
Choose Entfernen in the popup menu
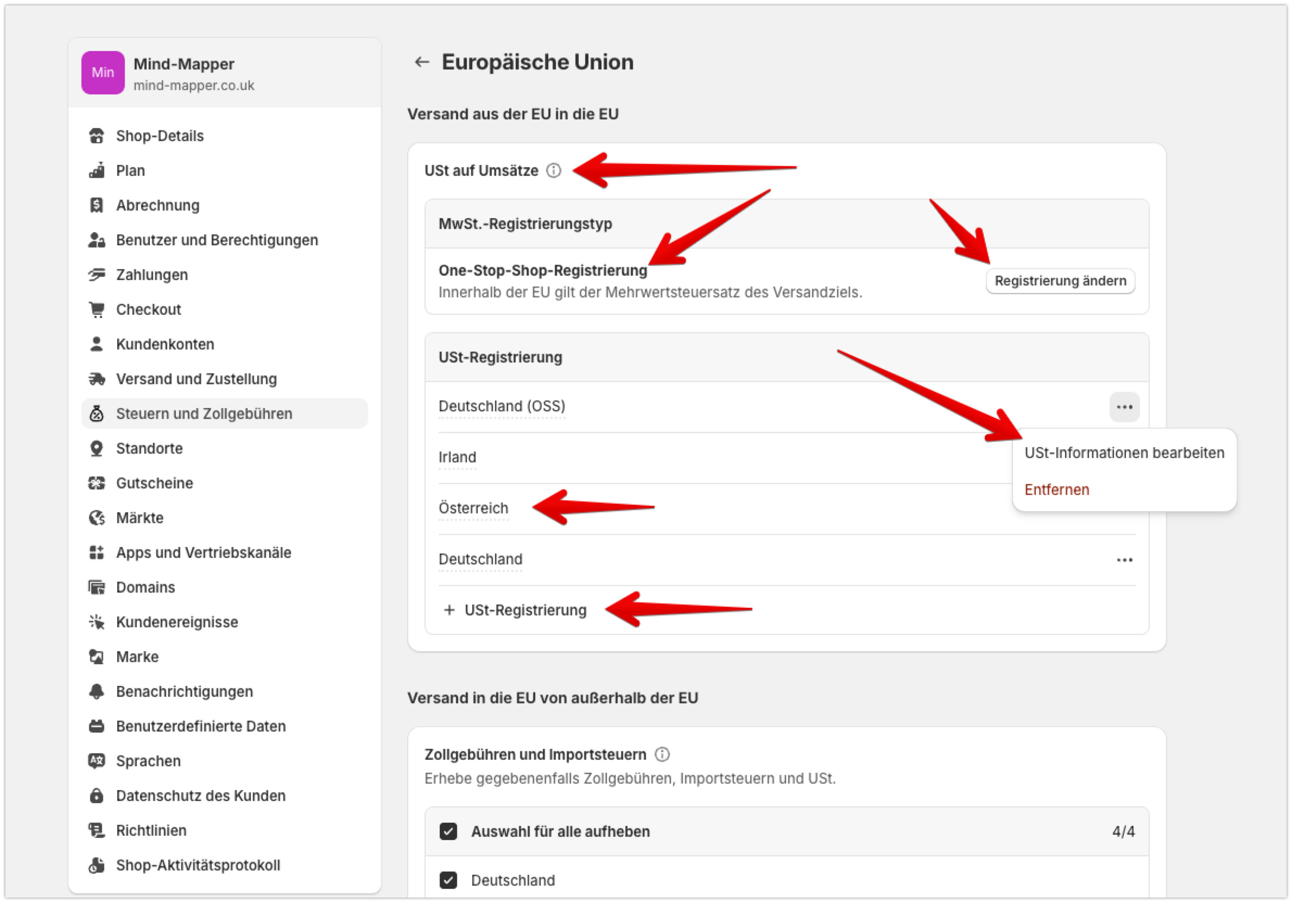point(1057,489)
